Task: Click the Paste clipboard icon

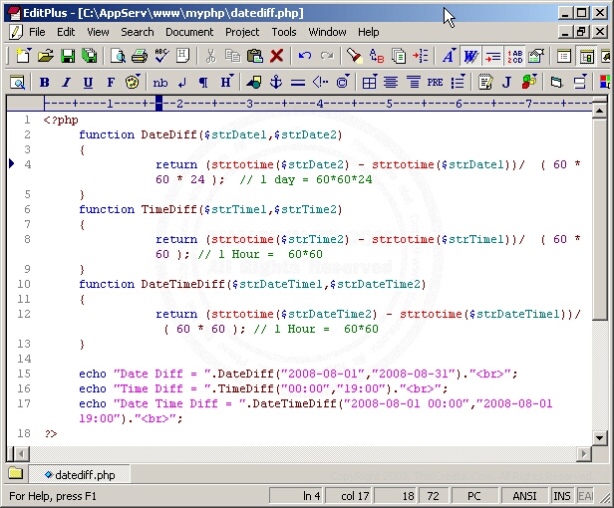Action: [x=254, y=56]
